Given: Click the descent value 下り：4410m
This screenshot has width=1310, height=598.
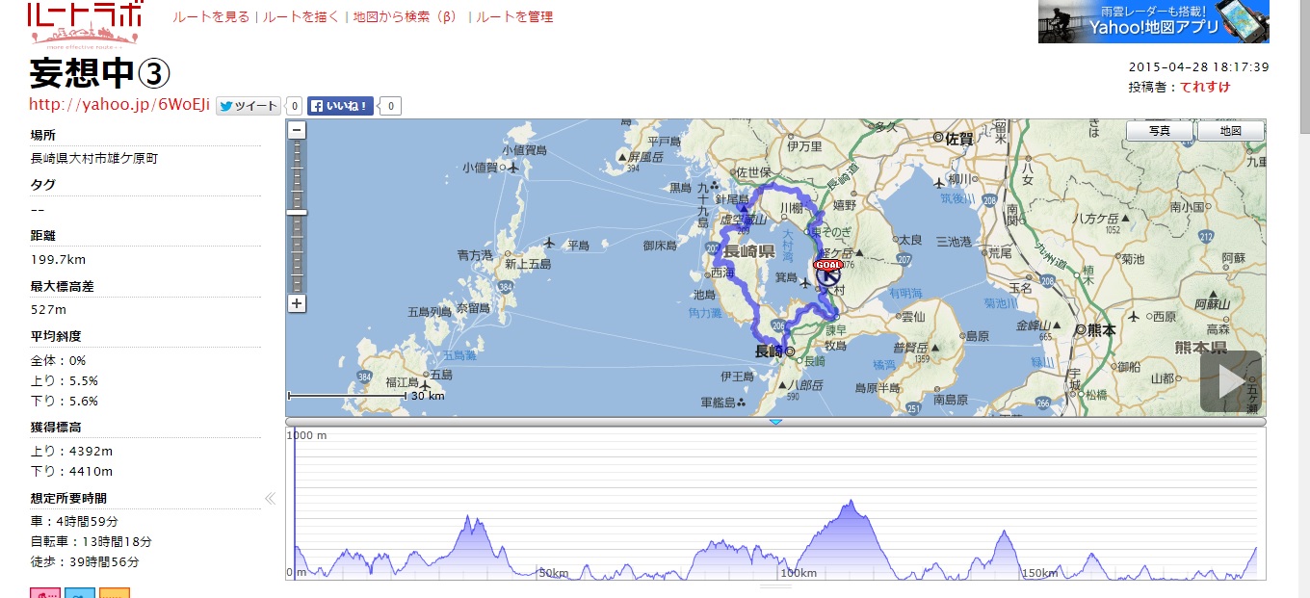Looking at the screenshot, I should [x=72, y=471].
